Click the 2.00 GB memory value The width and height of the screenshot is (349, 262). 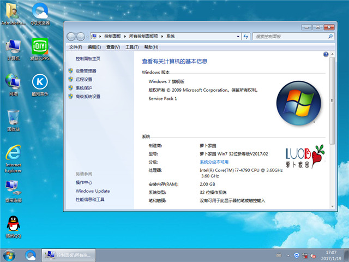[x=207, y=184]
